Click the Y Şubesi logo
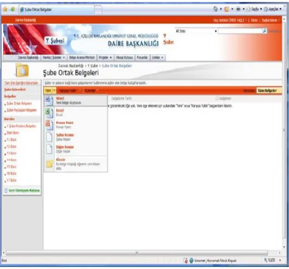The image size is (289, 269). point(55,41)
